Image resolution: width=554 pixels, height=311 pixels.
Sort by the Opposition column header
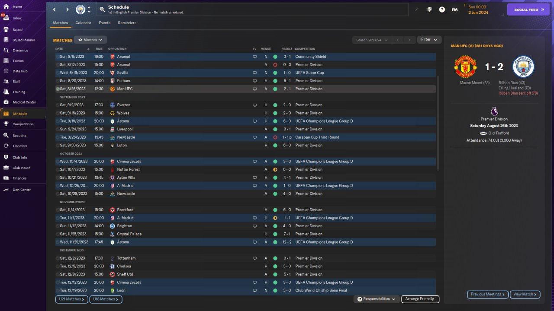coord(117,49)
